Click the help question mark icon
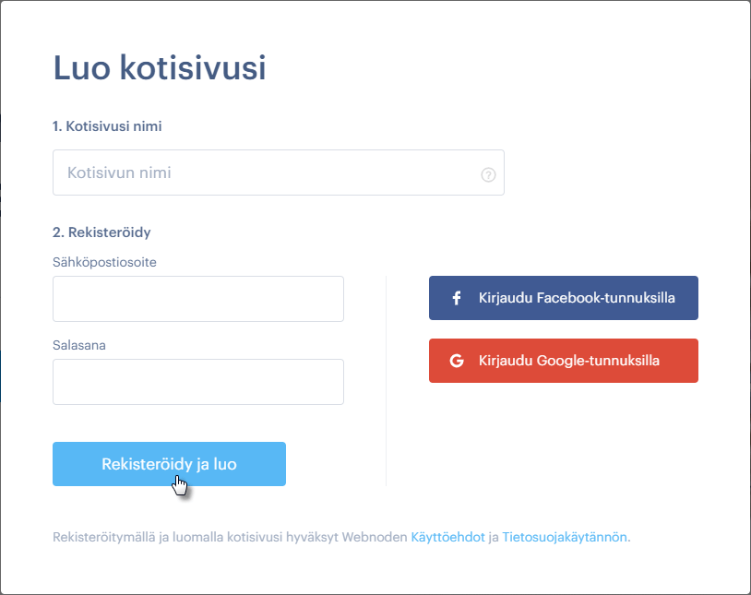751x595 pixels. (489, 174)
